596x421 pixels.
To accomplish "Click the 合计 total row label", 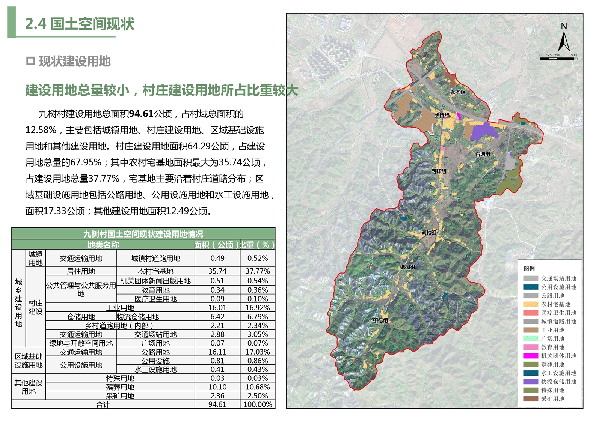I will (x=103, y=404).
